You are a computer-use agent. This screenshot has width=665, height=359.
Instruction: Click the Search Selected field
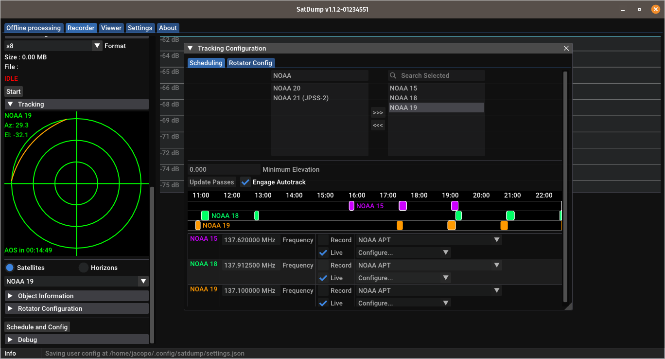tap(437, 75)
